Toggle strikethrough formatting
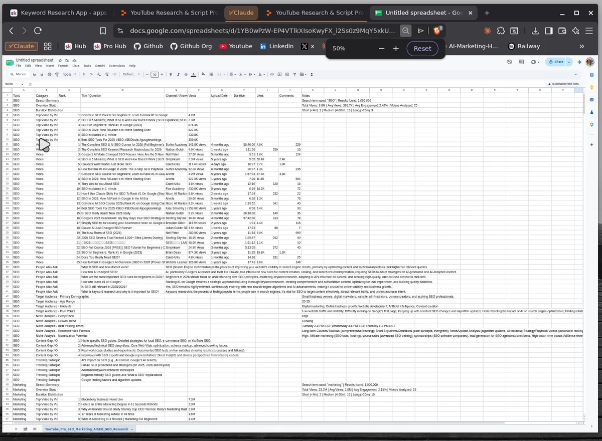The height and width of the screenshot is (441, 602). pos(186,74)
